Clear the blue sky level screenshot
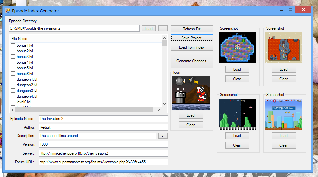The width and height of the screenshot is (318, 177). point(284,145)
